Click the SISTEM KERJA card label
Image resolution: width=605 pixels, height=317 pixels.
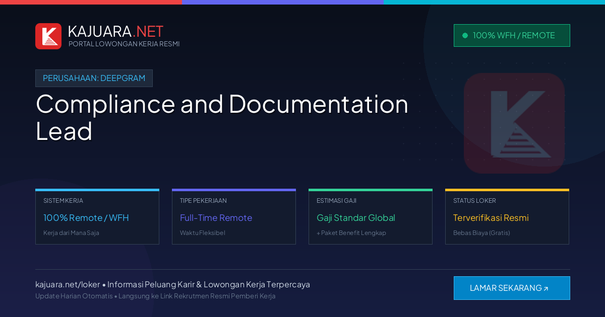[63, 200]
